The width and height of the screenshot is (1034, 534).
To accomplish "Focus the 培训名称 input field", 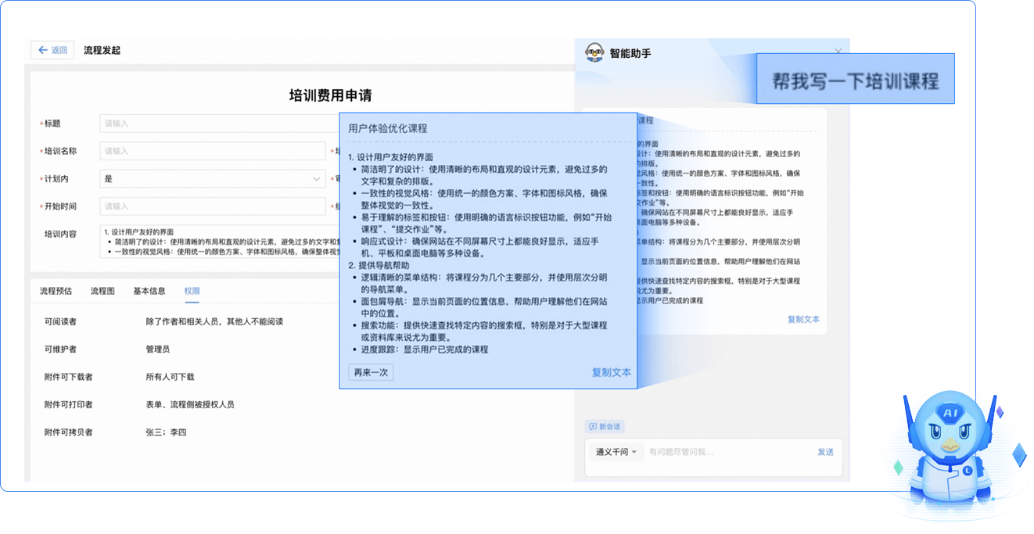I will 212,151.
